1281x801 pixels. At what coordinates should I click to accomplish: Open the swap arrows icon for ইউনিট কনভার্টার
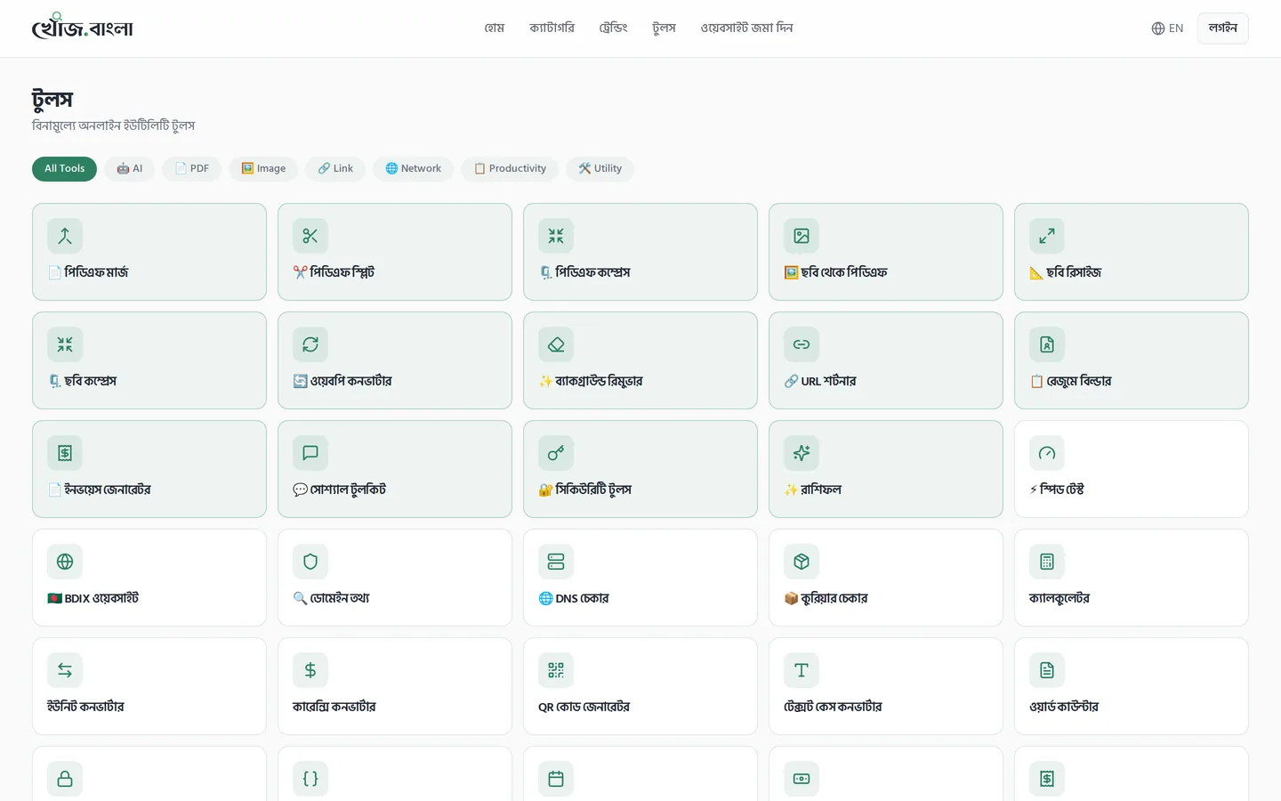[x=65, y=670]
